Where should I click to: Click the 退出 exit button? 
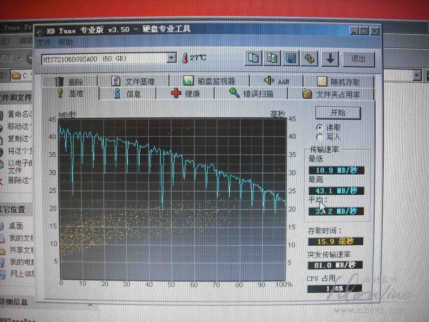tap(358, 59)
